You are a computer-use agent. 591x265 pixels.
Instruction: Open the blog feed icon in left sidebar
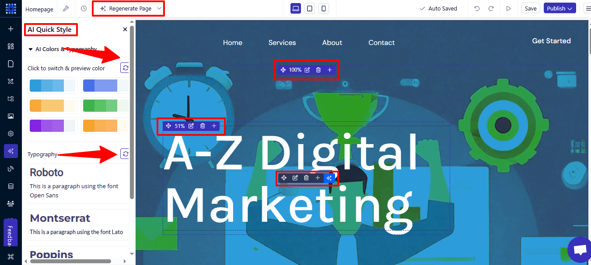point(11,169)
